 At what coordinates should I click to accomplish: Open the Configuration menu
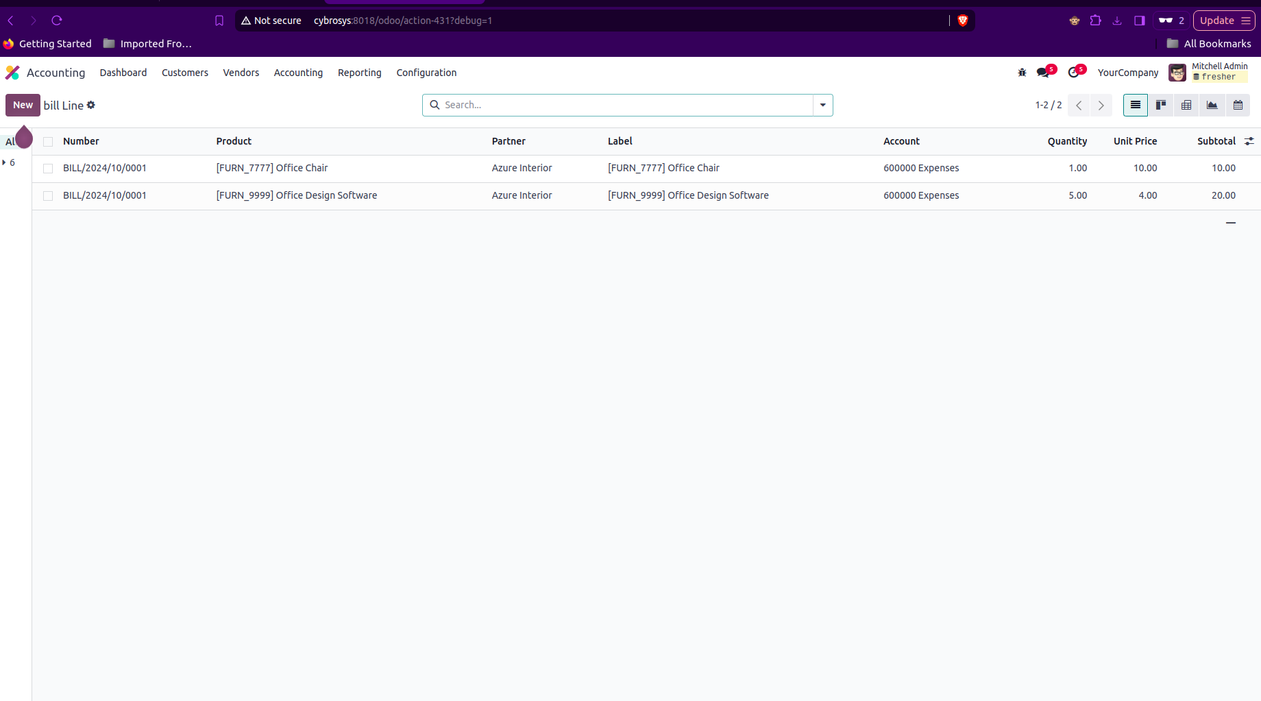tap(426, 73)
